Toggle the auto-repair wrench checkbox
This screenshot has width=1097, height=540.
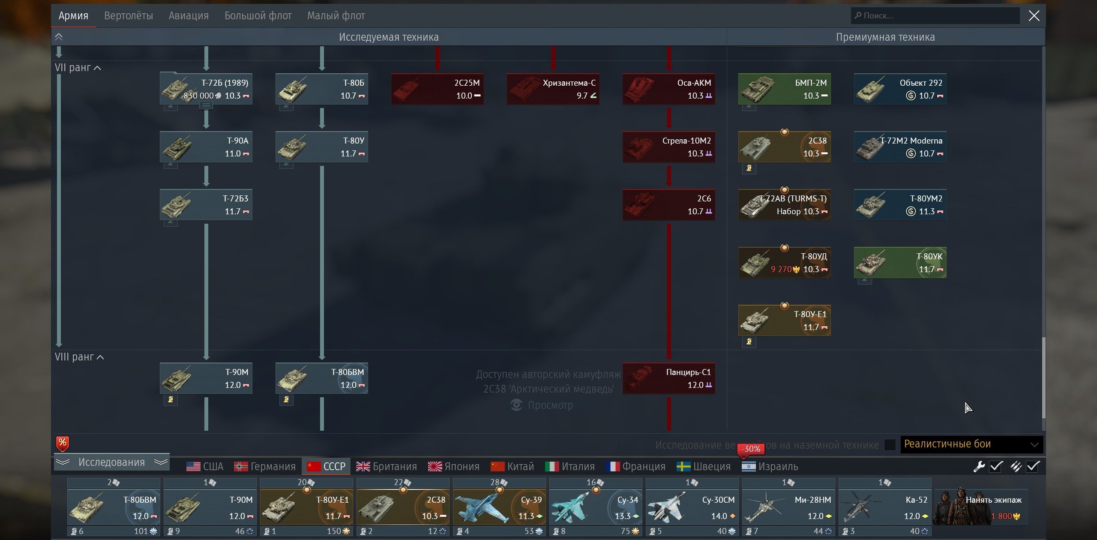point(996,466)
